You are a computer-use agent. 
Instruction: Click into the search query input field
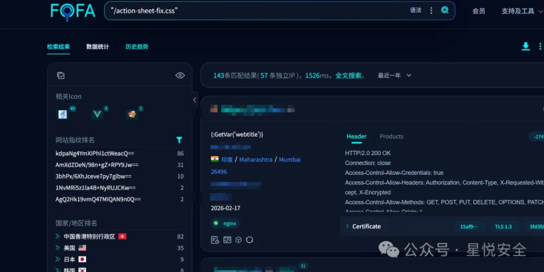(255, 11)
